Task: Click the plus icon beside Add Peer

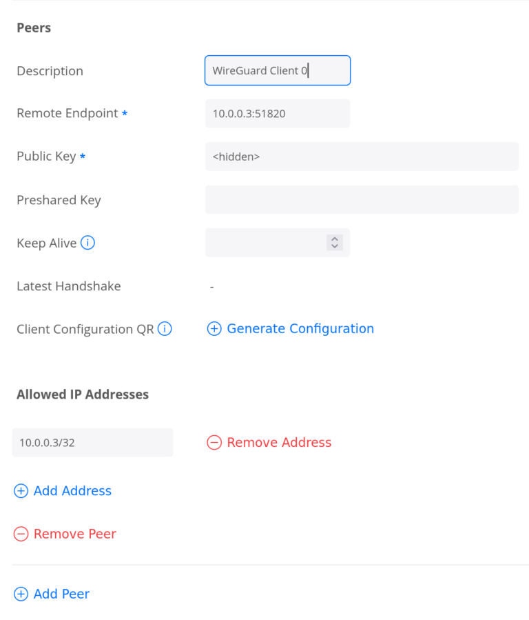Action: (21, 594)
